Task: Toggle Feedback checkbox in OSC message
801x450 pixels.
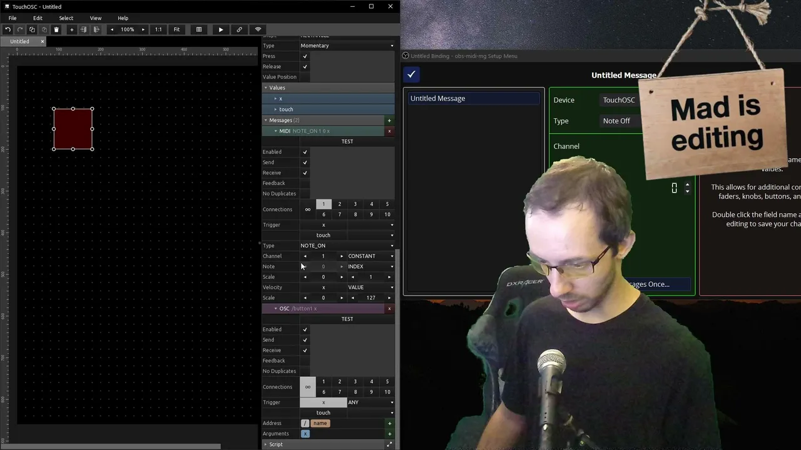Action: [305, 361]
